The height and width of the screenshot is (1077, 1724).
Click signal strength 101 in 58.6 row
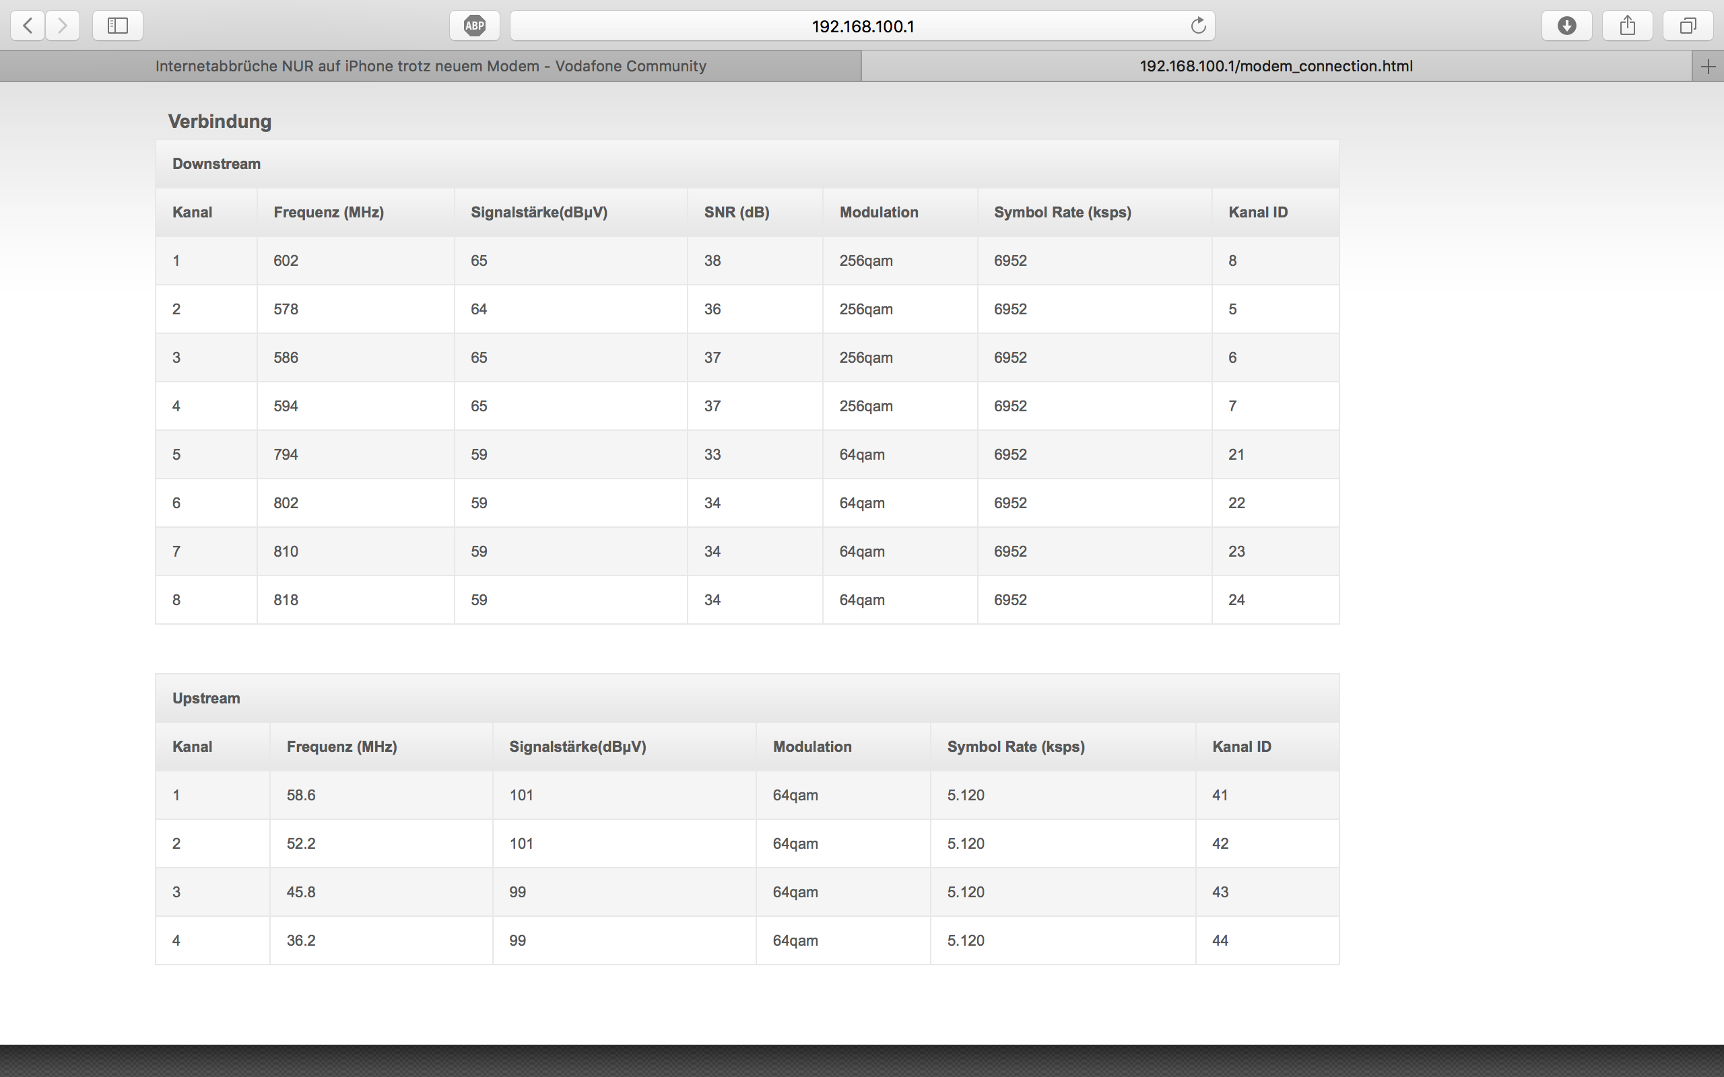coord(521,795)
